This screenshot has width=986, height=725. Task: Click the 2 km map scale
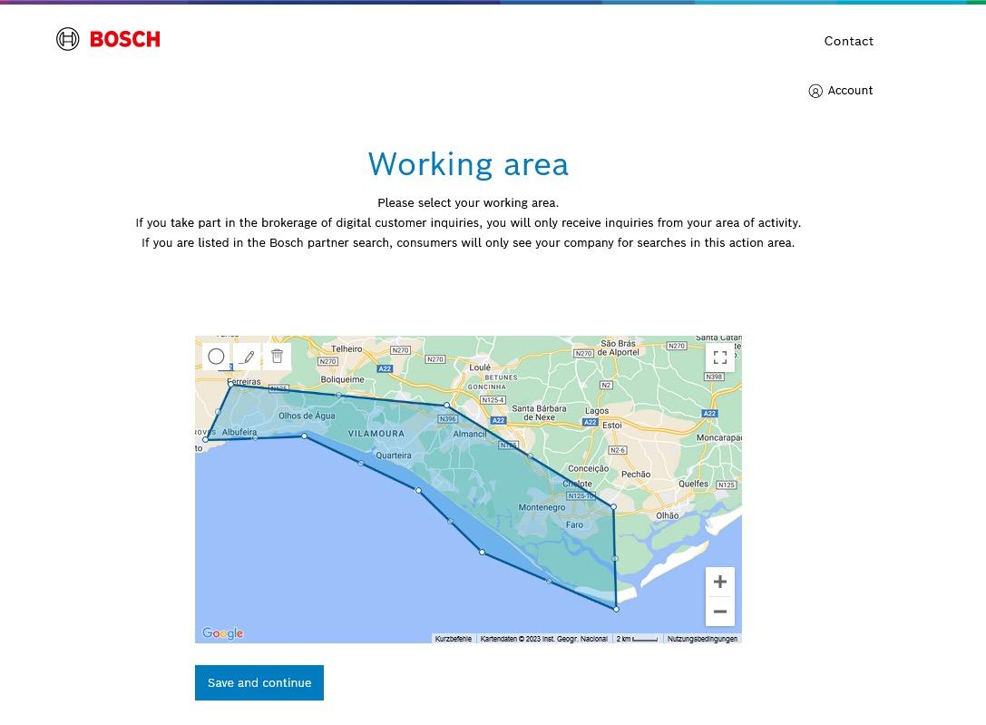pyautogui.click(x=637, y=639)
